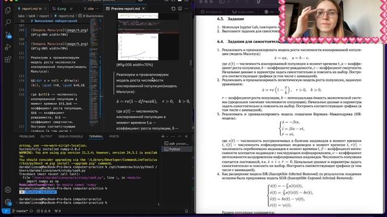Toggle the sidebar in the PDF viewer toolbar

coord(222,2)
